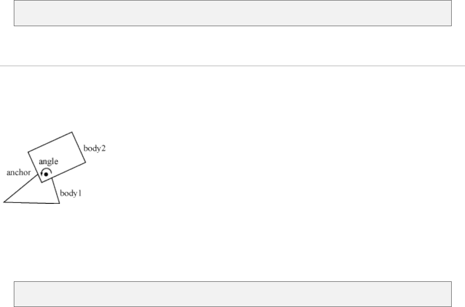This screenshot has width=465, height=307.
Task: Click the bottom edge of the body1 triangle
Action: pos(32,203)
